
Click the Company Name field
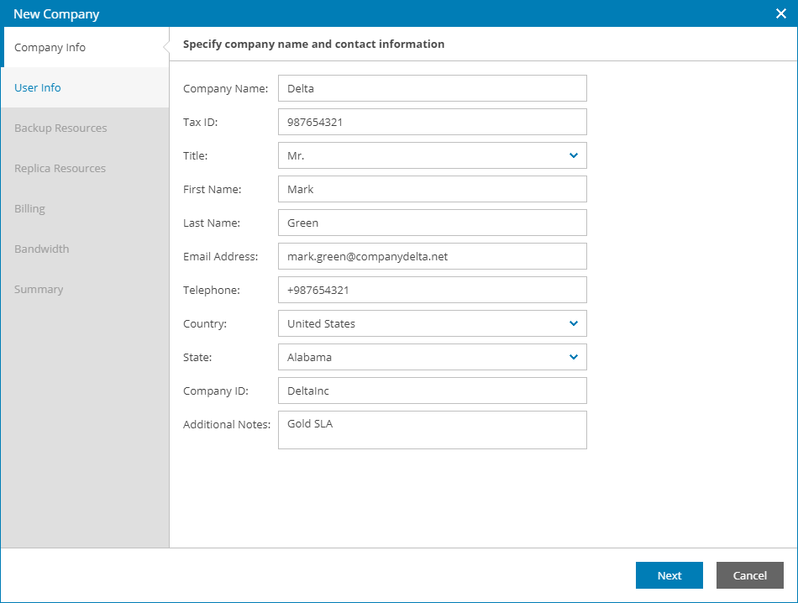[432, 88]
